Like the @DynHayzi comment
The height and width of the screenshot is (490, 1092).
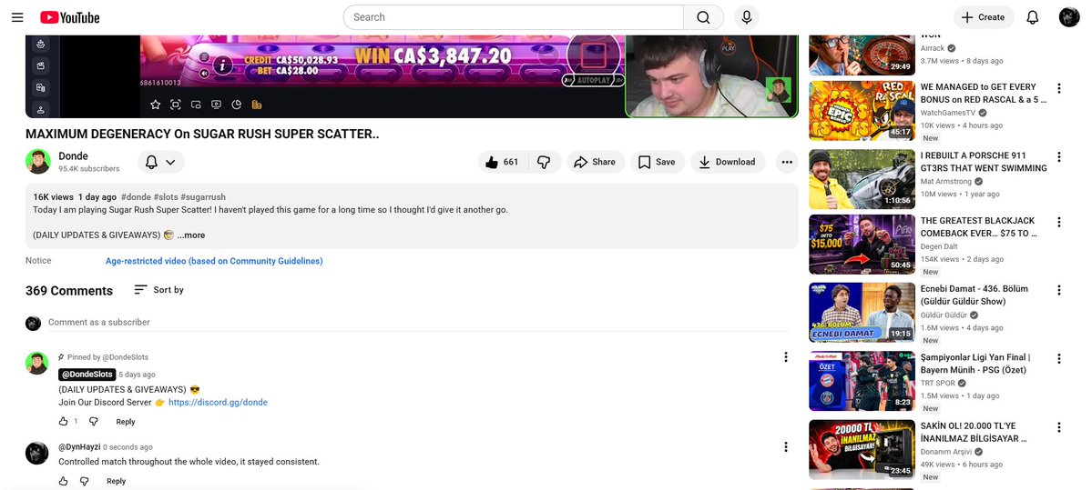(x=64, y=481)
